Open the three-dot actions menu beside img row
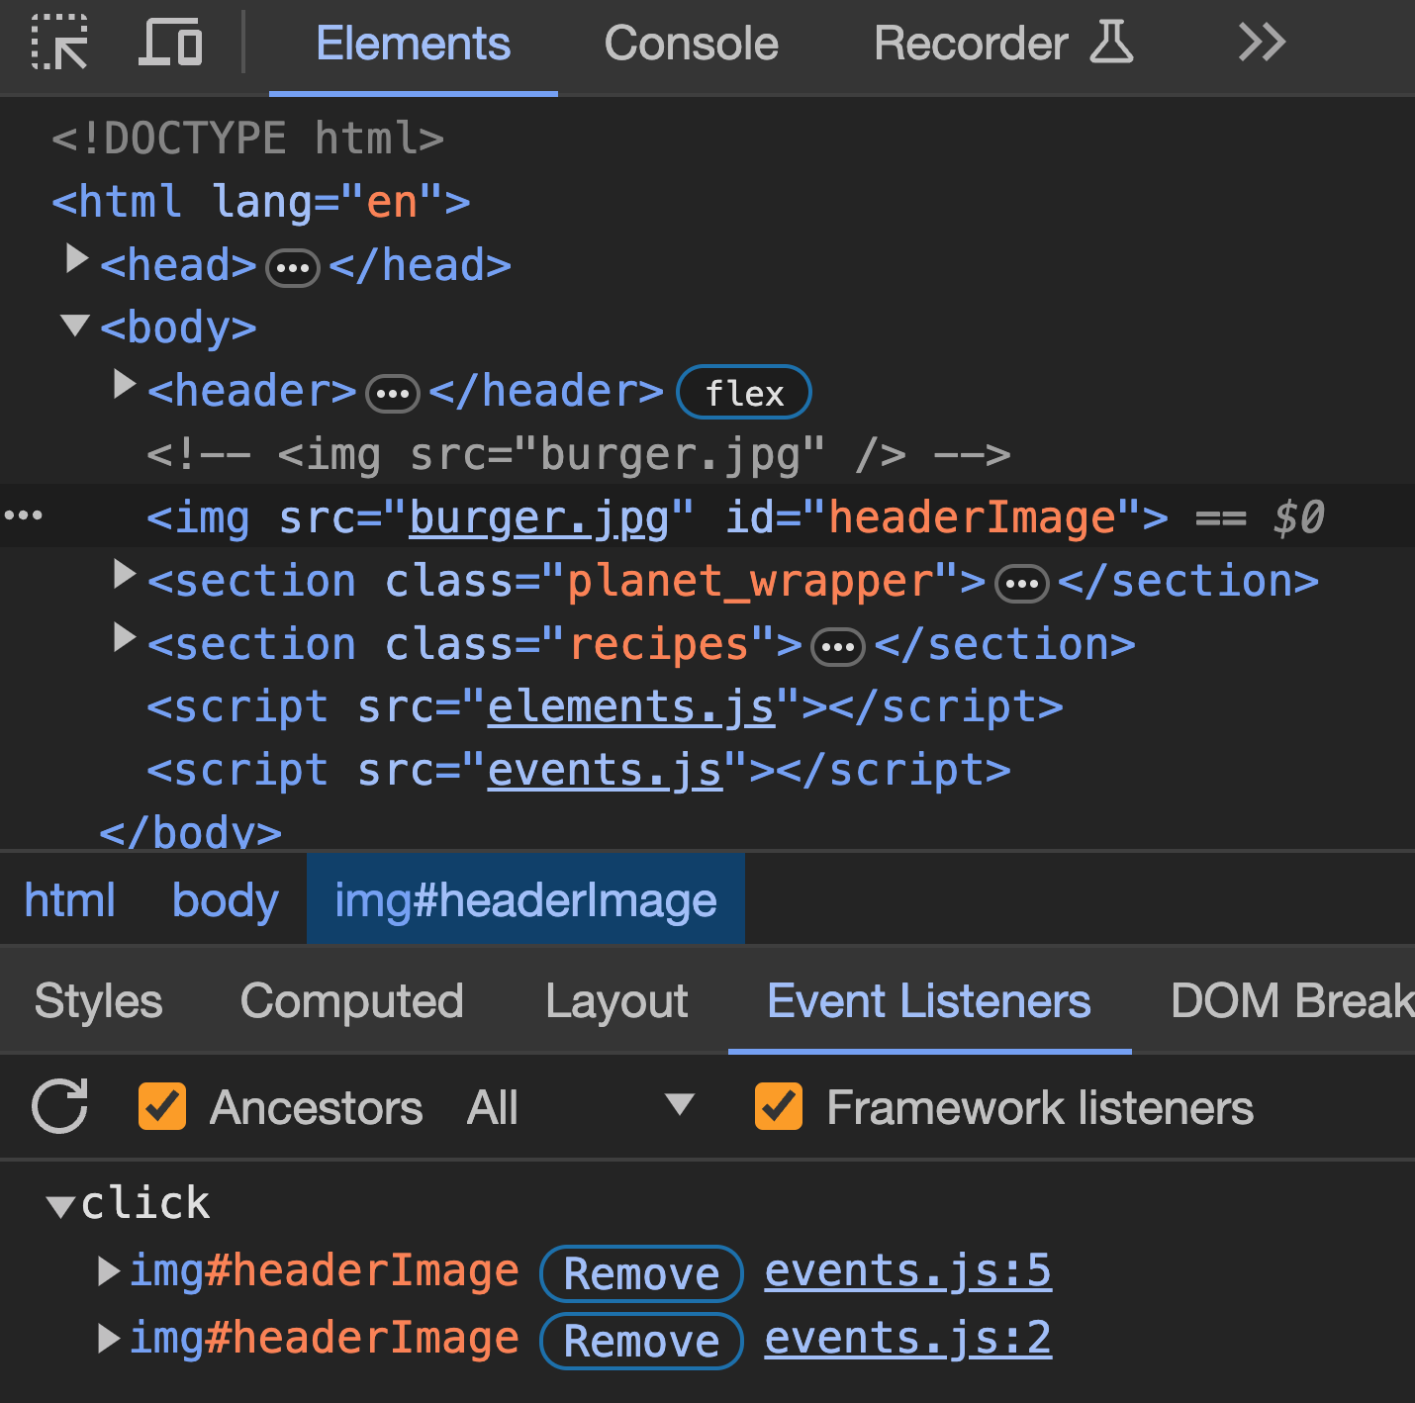Image resolution: width=1415 pixels, height=1403 pixels. (x=24, y=515)
